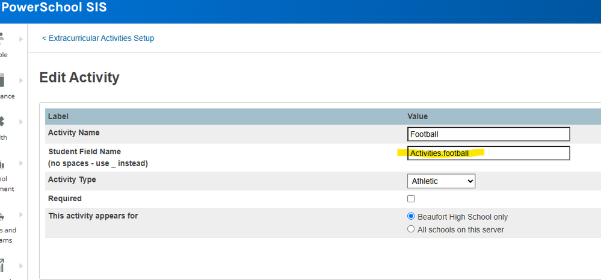601x280 pixels.
Task: Click the PowerSchool SIS header title
Action: click(x=54, y=7)
